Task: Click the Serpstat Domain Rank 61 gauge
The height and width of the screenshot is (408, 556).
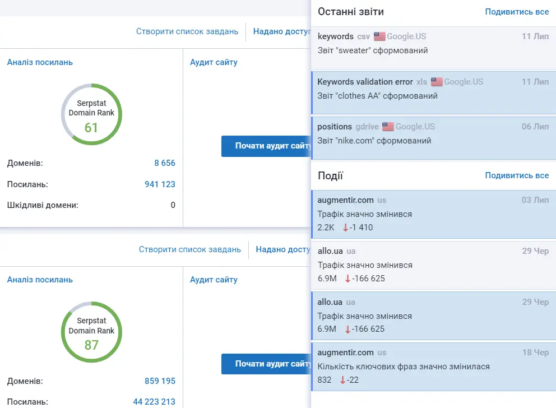Action: (91, 114)
